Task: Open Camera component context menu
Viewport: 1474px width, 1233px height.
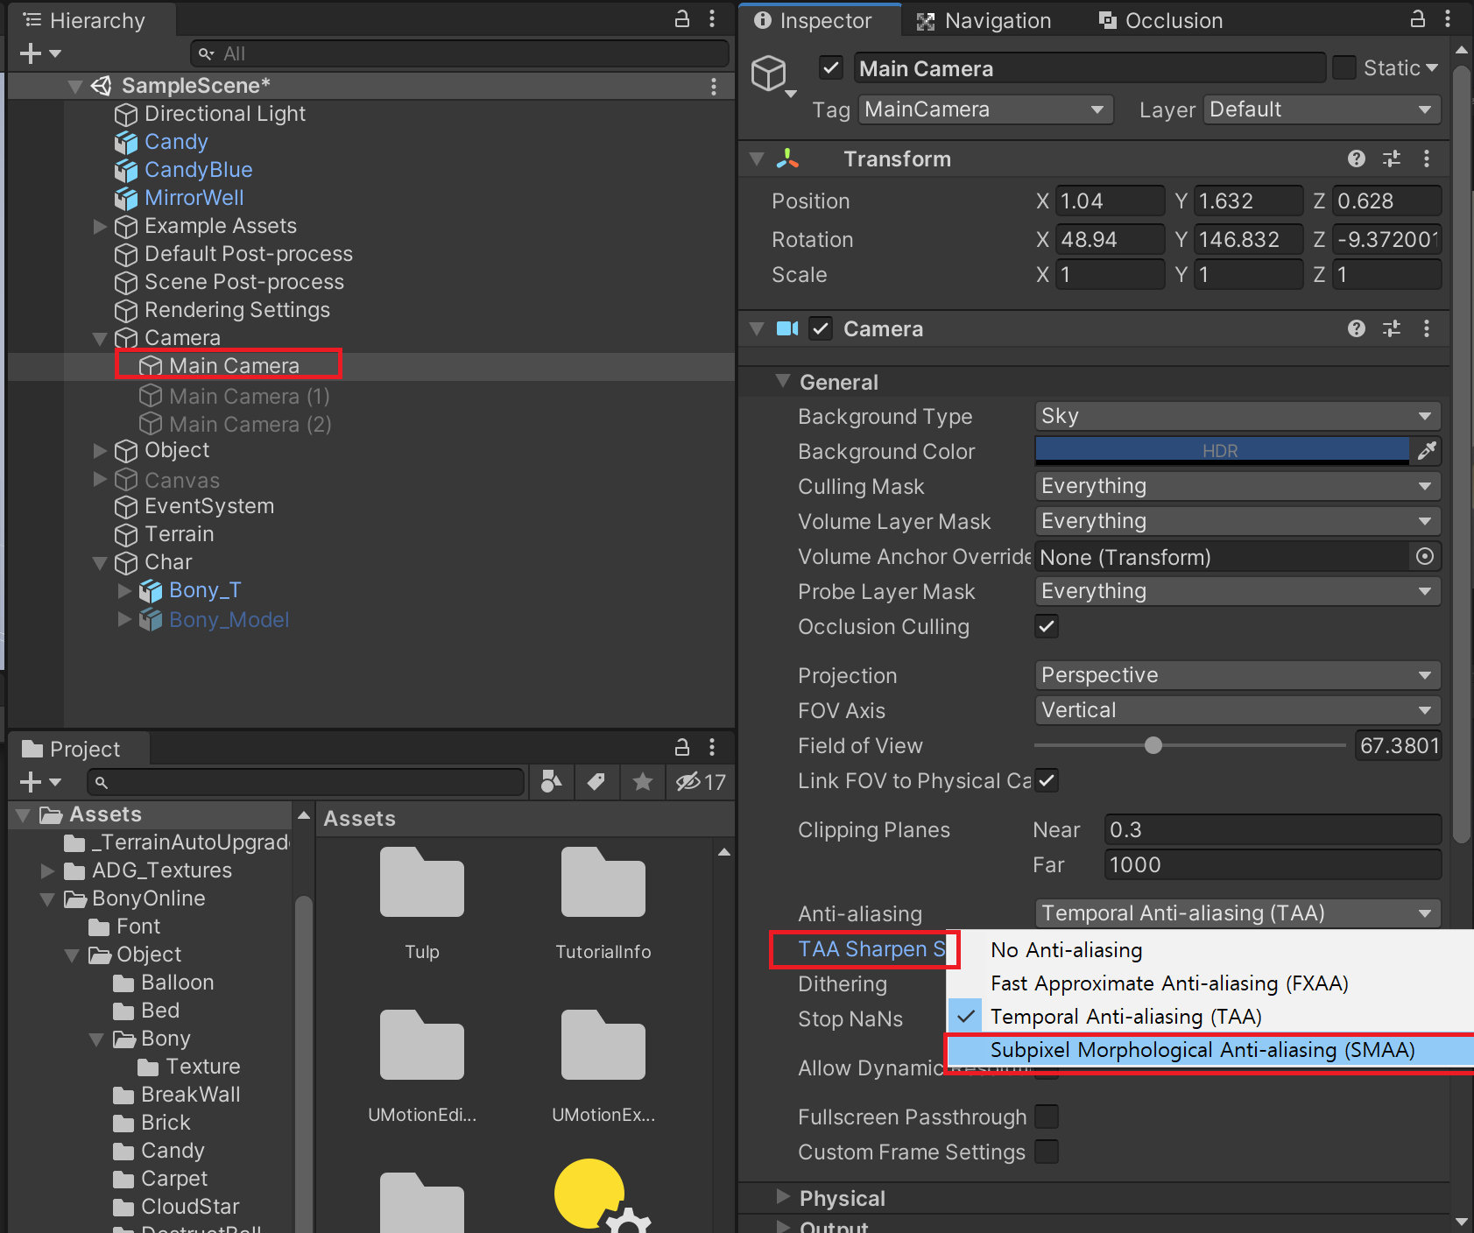Action: click(x=1427, y=328)
